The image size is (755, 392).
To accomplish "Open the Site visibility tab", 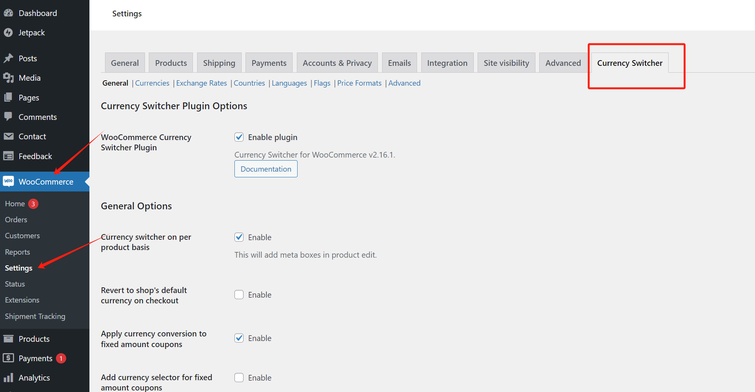I will tap(506, 63).
